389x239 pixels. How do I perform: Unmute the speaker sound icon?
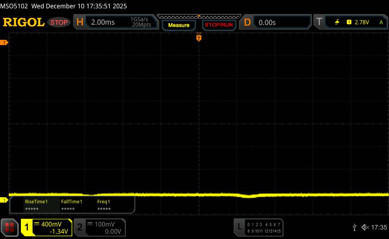(x=365, y=227)
